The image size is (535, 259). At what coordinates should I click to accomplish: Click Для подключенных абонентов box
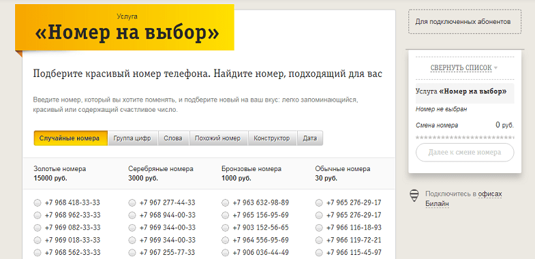pos(464,22)
